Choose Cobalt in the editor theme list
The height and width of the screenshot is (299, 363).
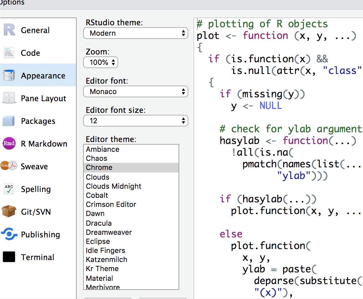(97, 195)
